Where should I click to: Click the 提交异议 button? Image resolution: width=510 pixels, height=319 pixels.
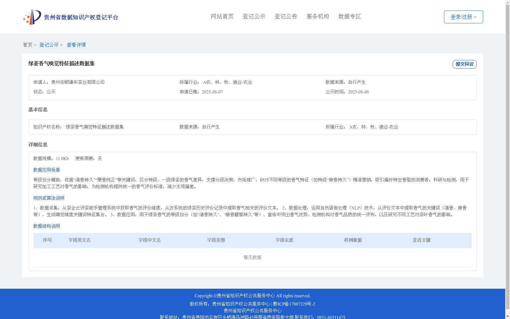(x=464, y=64)
